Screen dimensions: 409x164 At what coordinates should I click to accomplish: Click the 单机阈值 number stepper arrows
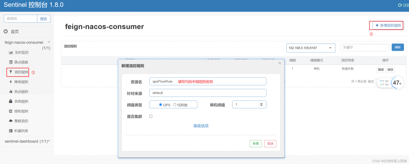[261, 105]
